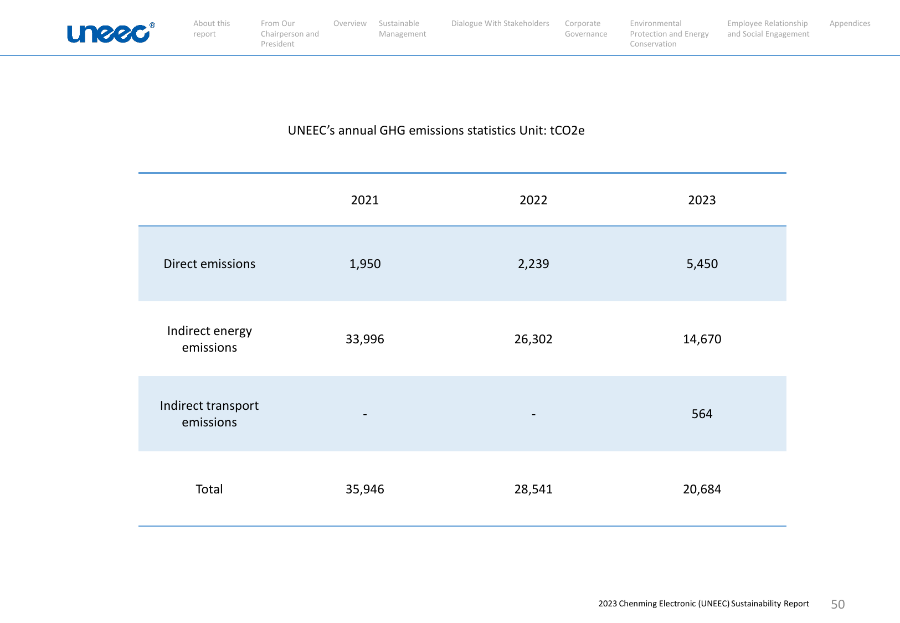Click the 20,684 total value

click(x=702, y=490)
